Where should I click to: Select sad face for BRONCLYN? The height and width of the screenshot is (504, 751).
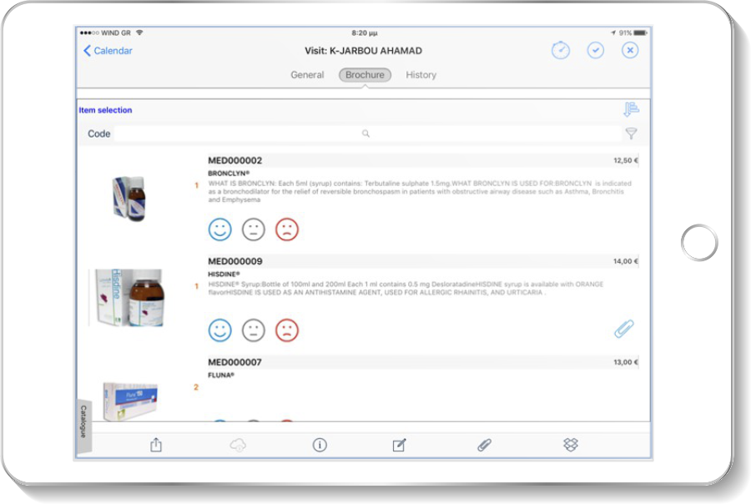[x=287, y=229]
